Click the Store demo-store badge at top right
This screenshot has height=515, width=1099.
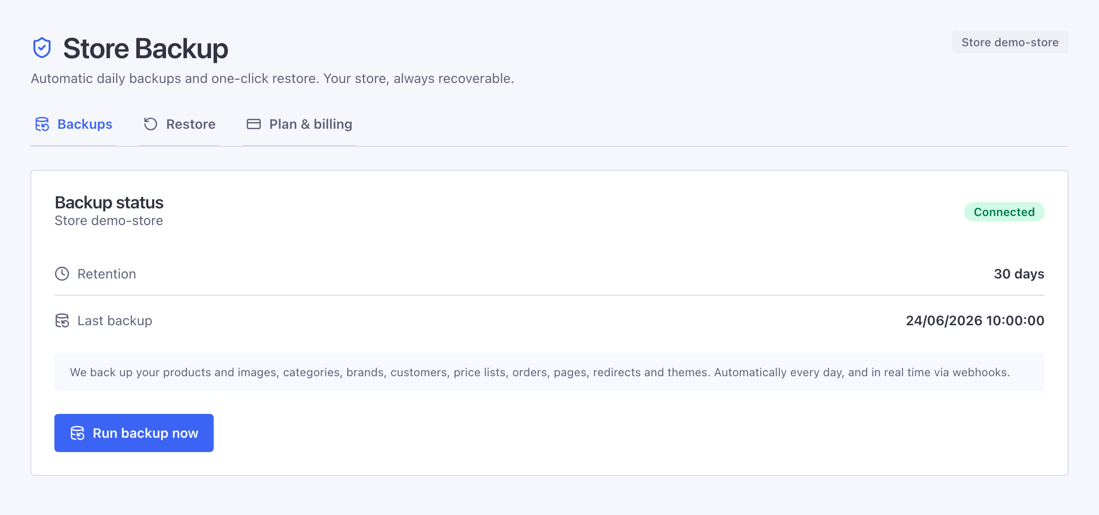[x=1010, y=42]
